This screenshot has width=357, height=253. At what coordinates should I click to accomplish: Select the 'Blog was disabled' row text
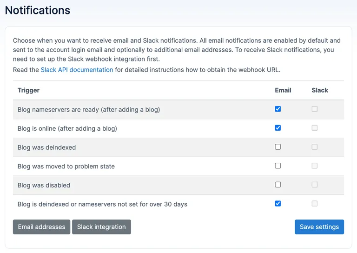tap(44, 185)
